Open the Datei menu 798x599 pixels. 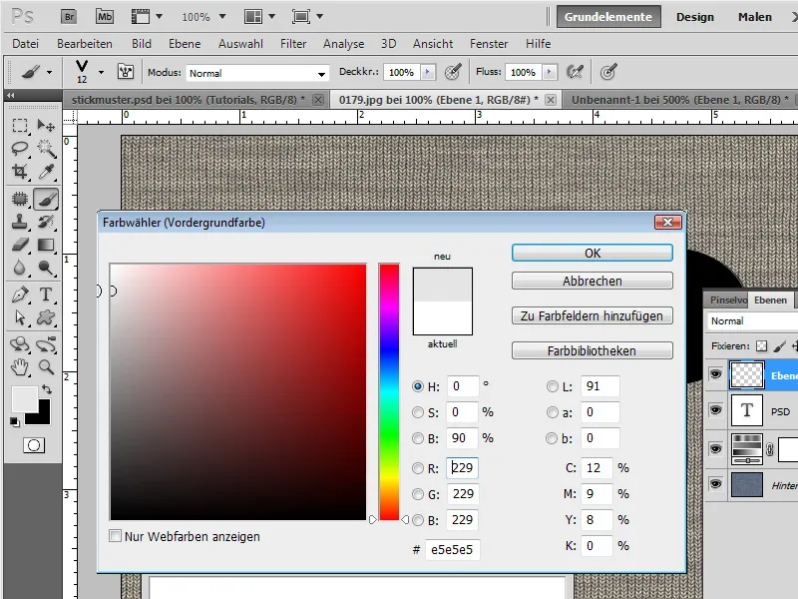[x=26, y=44]
